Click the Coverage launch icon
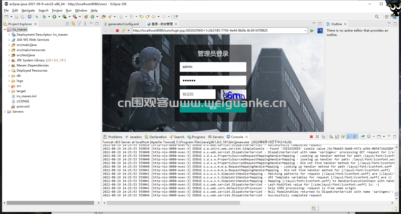 tap(64, 17)
